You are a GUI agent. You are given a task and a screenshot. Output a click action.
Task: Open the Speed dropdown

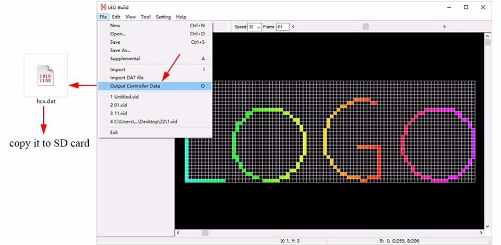point(255,27)
